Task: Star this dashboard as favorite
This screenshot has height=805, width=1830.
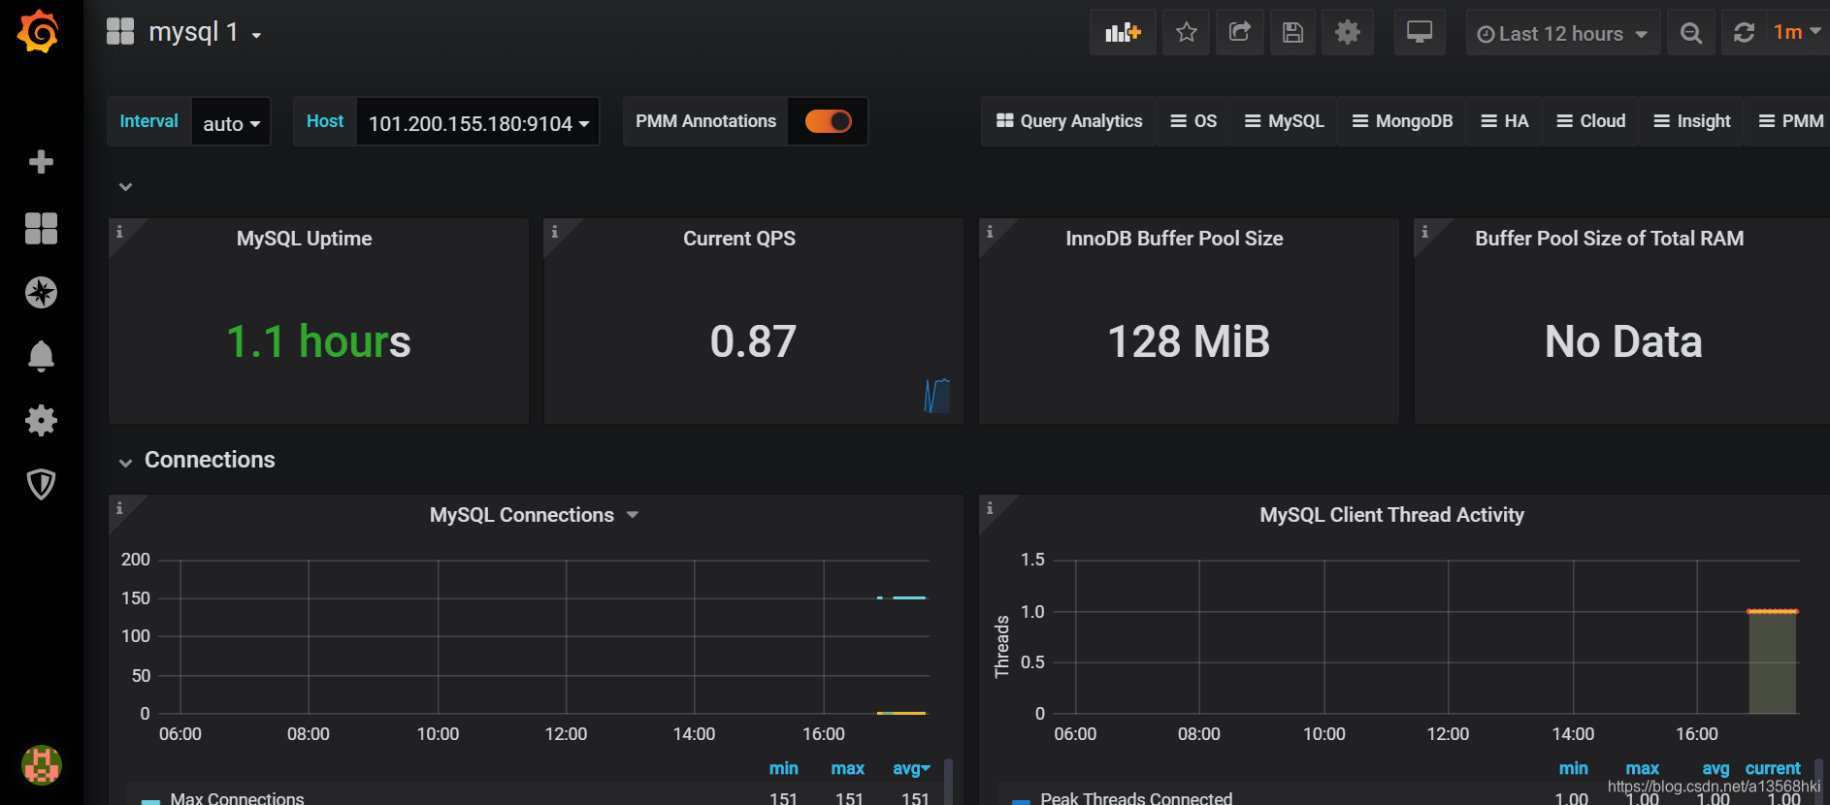Action: 1186,33
